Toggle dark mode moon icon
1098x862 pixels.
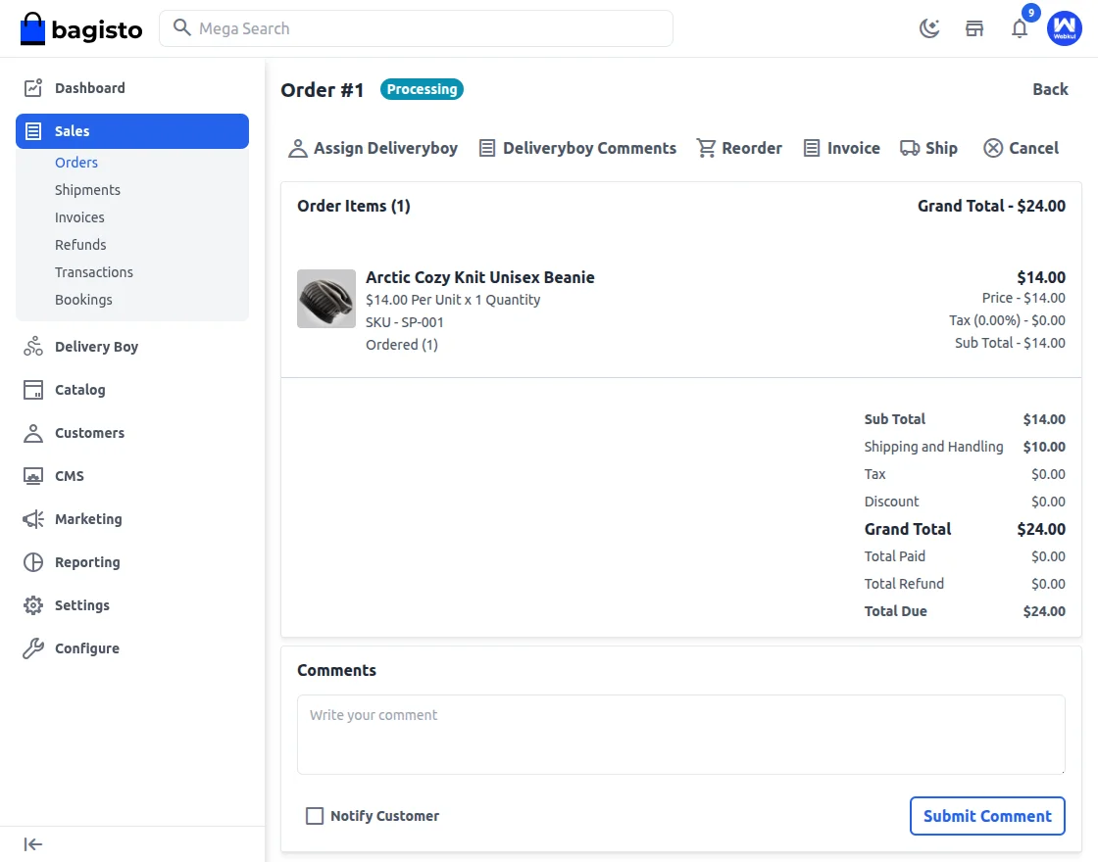[x=928, y=28]
